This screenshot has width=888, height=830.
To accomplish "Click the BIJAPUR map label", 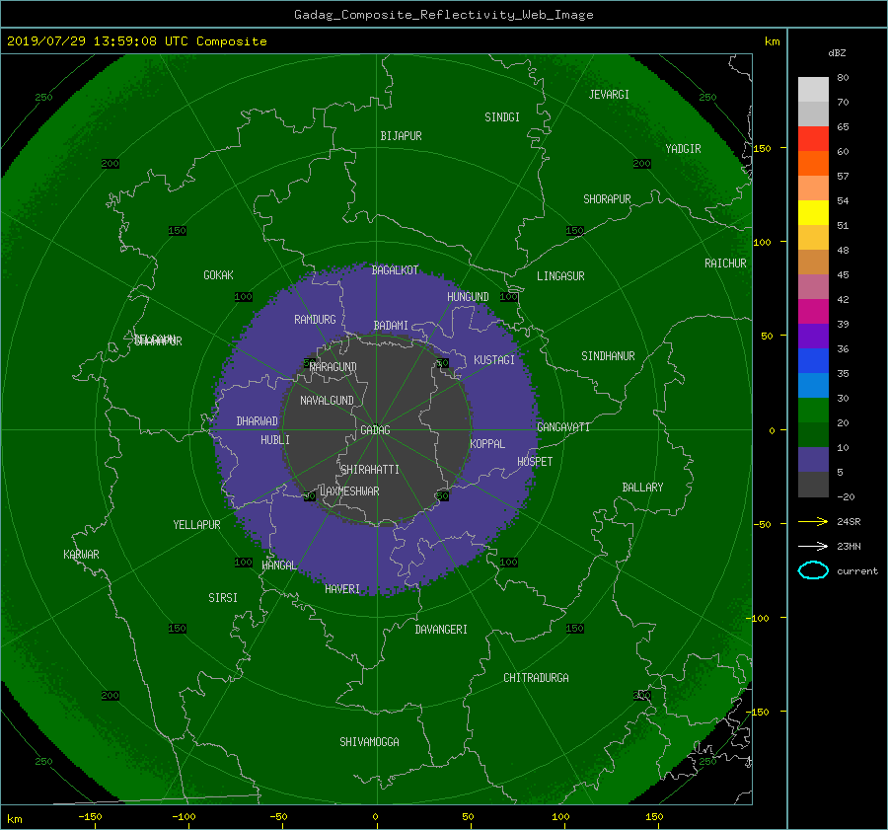I will pyautogui.click(x=401, y=136).
